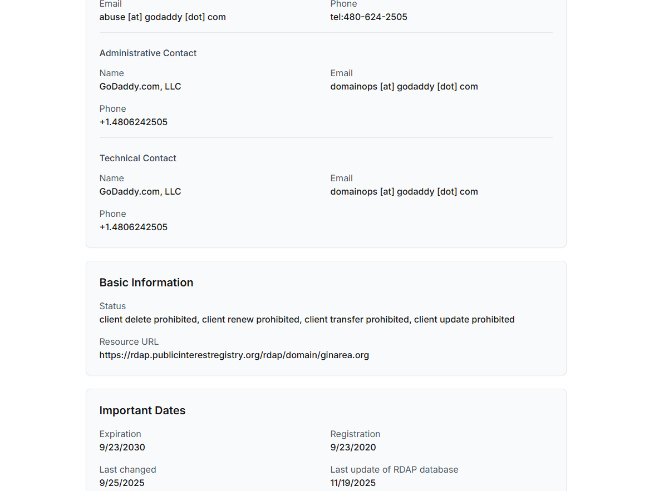The width and height of the screenshot is (659, 491).
Task: Select GoDaddy.com, LLC under Administrative Contact
Action: pyautogui.click(x=140, y=86)
